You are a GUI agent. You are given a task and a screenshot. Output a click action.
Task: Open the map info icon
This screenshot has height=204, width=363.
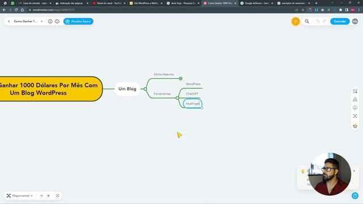pyautogui.click(x=50, y=22)
